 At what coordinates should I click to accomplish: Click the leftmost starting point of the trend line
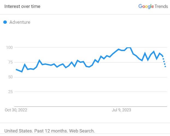[x=16, y=69]
